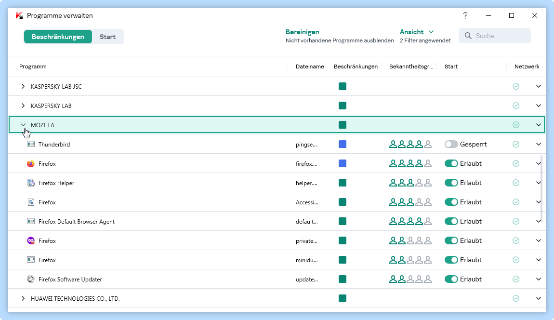
Task: Click the blue restriction square for Thunderbird
Action: (x=343, y=144)
